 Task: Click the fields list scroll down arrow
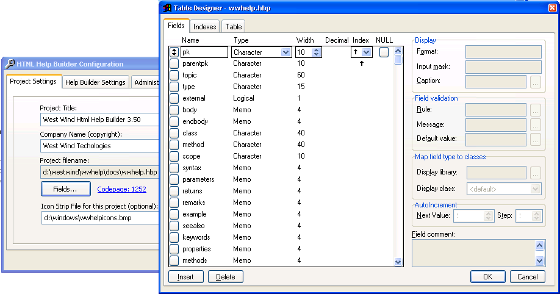tap(398, 262)
